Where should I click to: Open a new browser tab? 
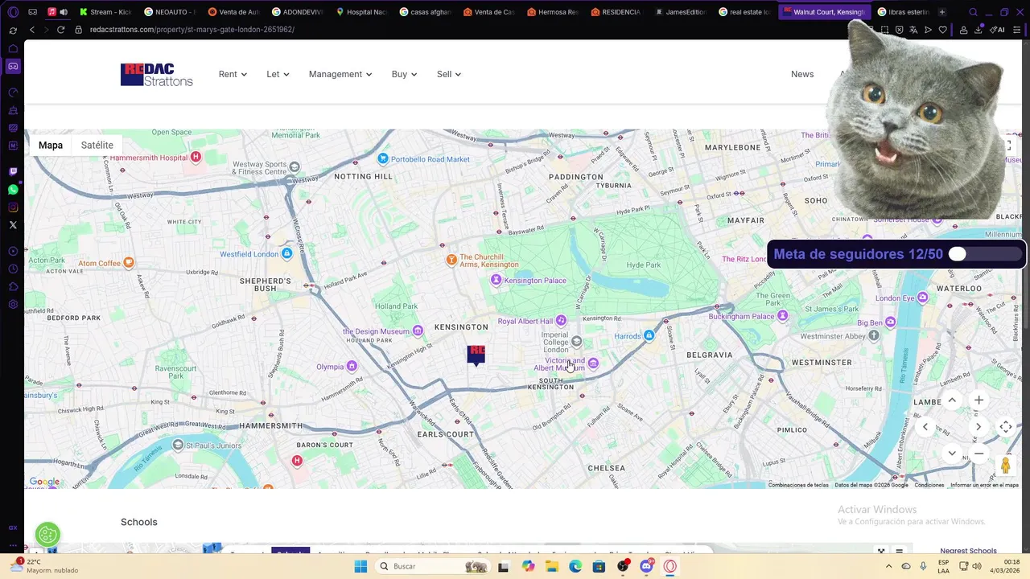point(942,12)
